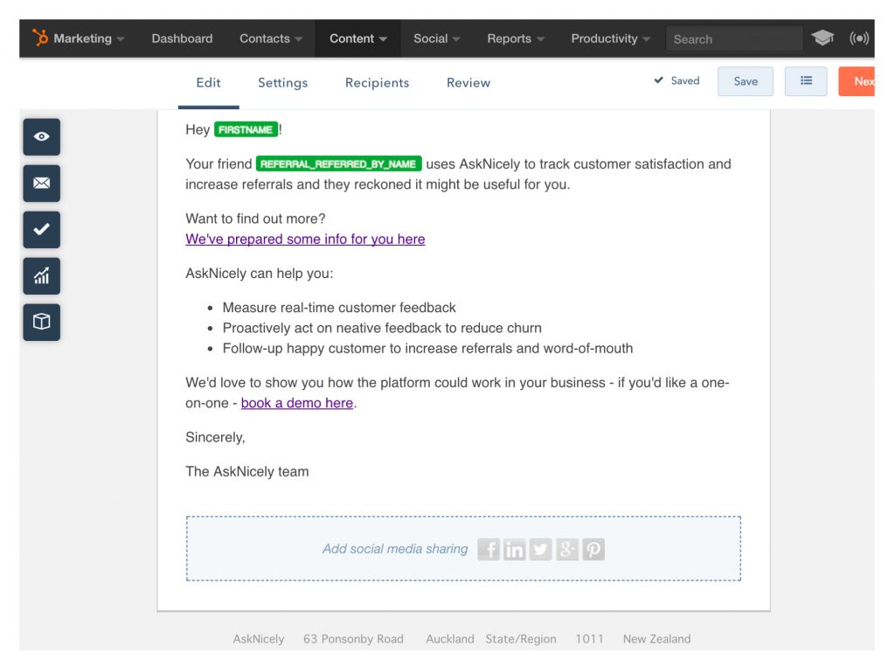The width and height of the screenshot is (895, 667).
Task: Open the Review tab
Action: pyautogui.click(x=468, y=83)
